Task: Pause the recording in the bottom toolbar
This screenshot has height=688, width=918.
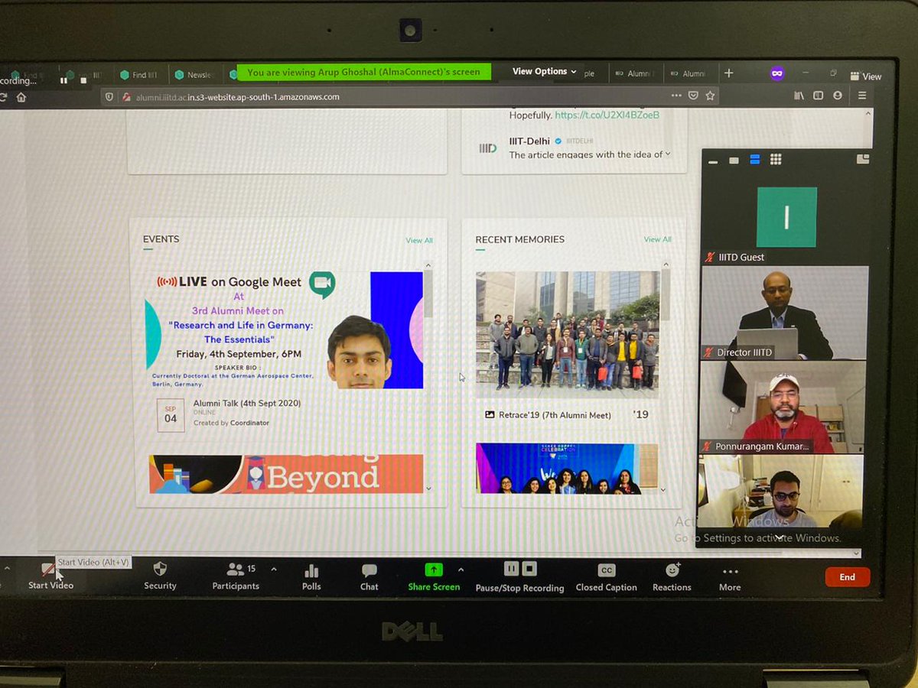Action: tap(511, 569)
